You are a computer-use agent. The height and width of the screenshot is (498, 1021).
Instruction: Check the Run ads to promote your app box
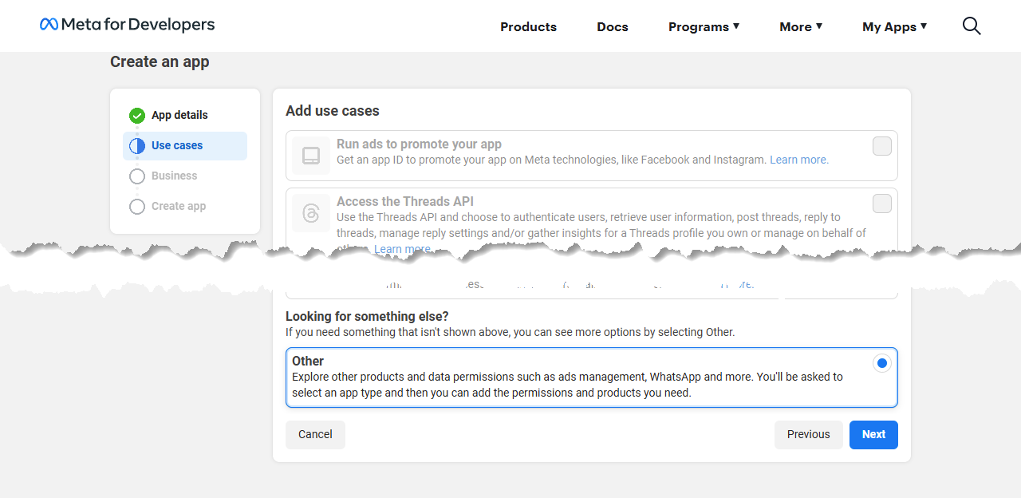882,146
